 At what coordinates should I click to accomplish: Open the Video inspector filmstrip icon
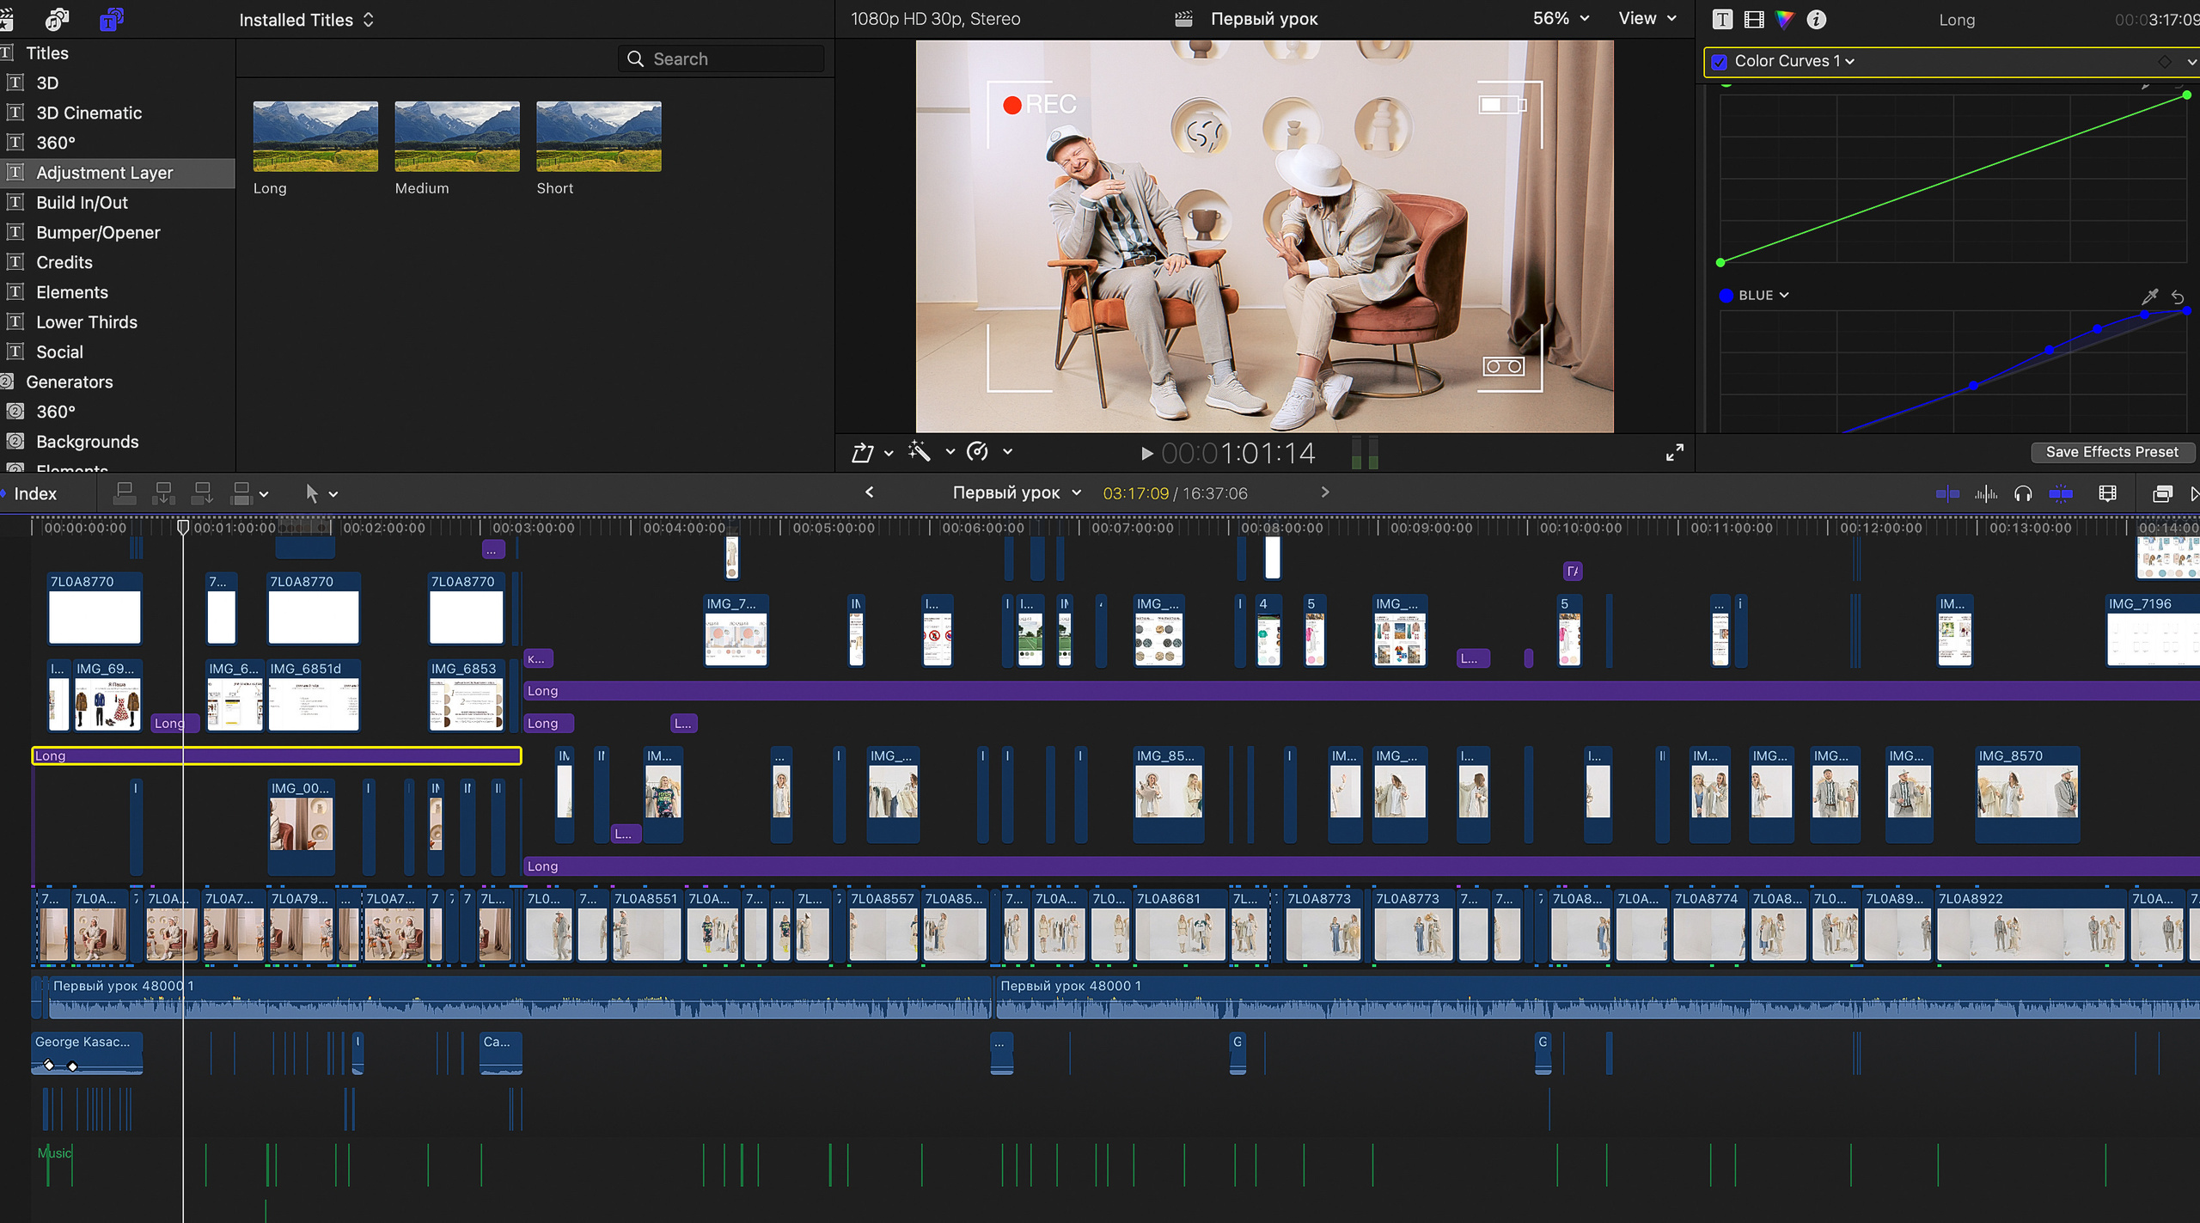coord(1754,19)
